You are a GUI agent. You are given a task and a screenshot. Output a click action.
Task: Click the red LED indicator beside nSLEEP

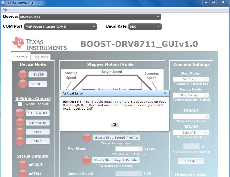23,74
